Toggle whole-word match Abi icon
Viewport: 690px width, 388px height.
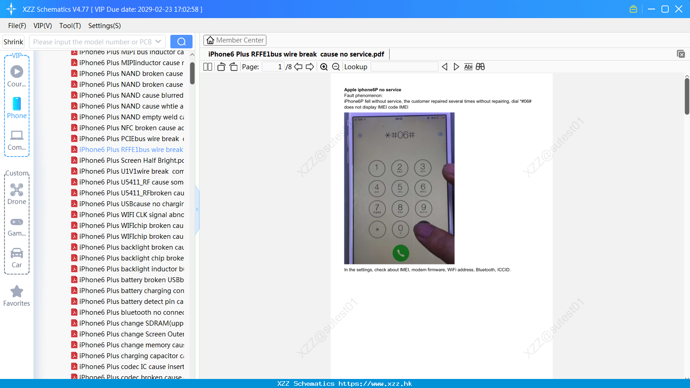click(x=468, y=67)
